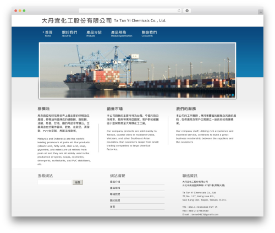Image resolution: width=275 pixels, height=233 pixels.
Task: Click the 大丹宜化工股份有限公司 site title
Action: pos(76,21)
